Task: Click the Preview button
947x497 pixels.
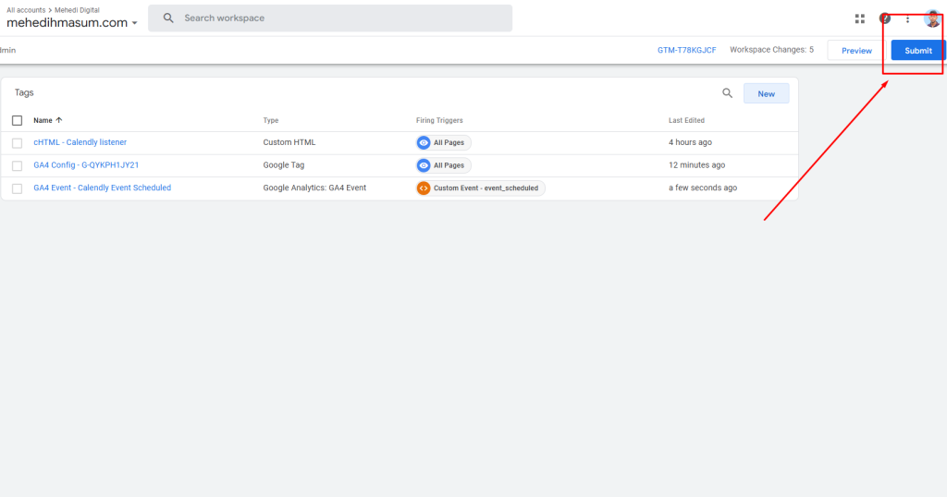Action: 856,51
